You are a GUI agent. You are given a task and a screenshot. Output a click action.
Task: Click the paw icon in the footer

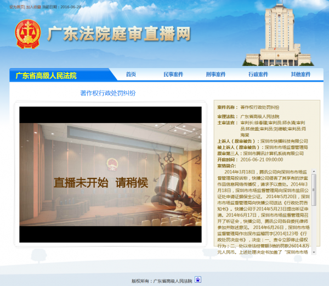(x=198, y=279)
